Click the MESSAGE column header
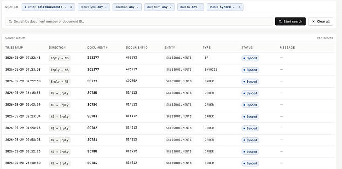 click(x=287, y=47)
